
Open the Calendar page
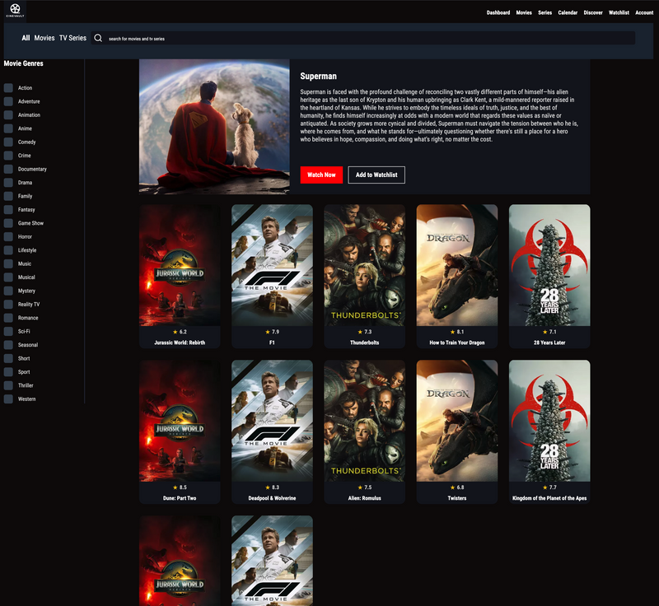pos(568,12)
